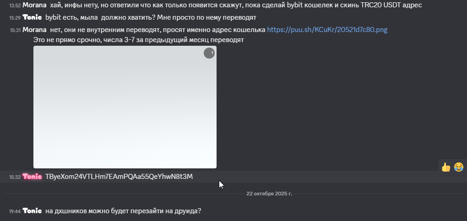
Task: Click the 13:52 message timestamp
Action: coord(15,5)
